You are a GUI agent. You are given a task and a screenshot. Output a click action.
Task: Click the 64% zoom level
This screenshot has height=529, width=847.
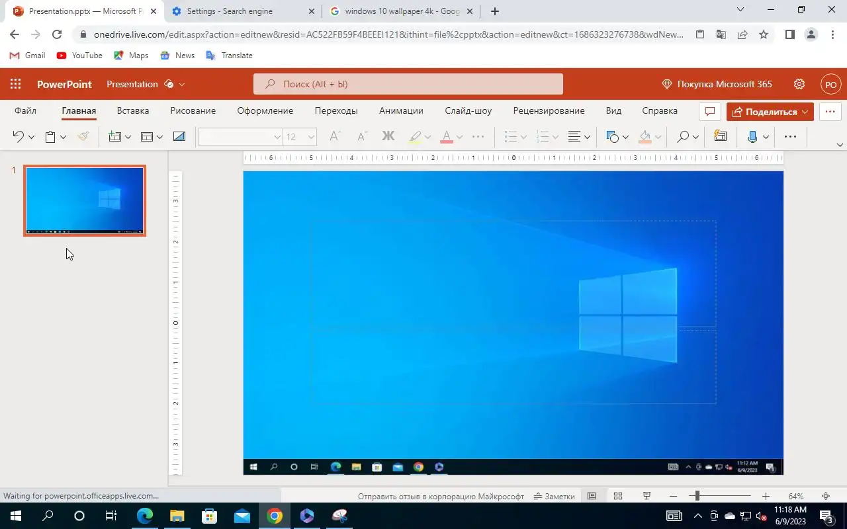[796, 496]
